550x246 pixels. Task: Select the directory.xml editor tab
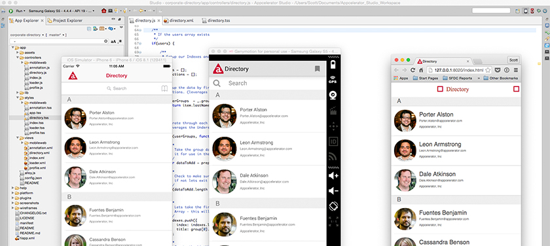[179, 20]
